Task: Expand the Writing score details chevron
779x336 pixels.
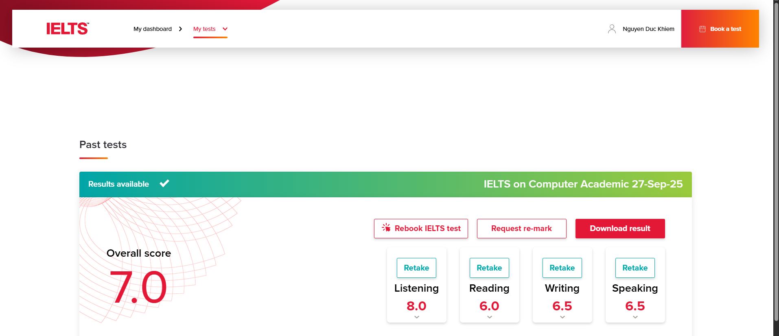Action: point(562,317)
